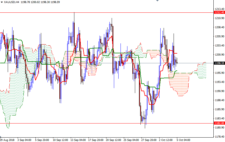Click the current price 1198.59 label
Viewport: 225px width, 142px height.
tap(219, 63)
